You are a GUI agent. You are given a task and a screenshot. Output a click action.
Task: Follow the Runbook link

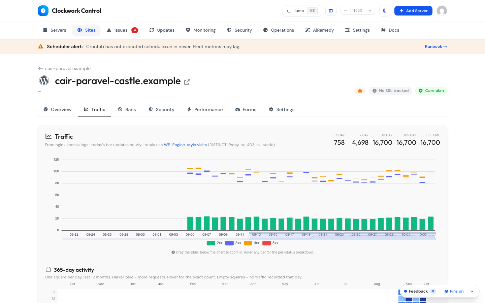436,46
